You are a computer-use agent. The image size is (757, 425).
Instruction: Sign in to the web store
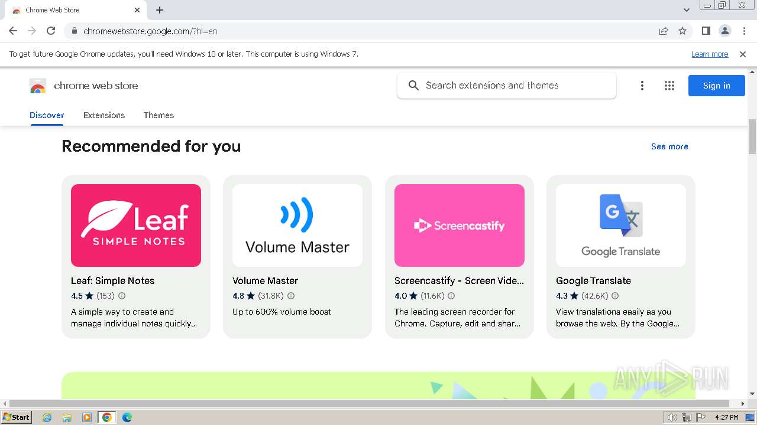(x=716, y=86)
